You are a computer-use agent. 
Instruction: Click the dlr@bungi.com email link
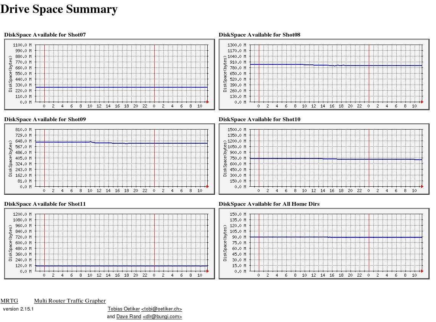(x=162, y=317)
